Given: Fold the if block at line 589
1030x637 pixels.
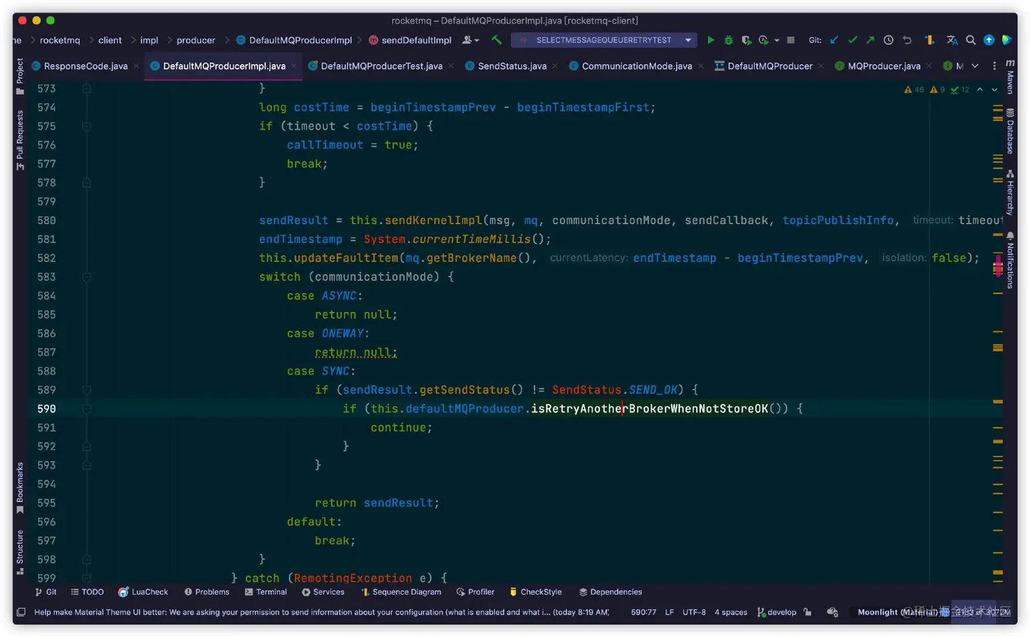Looking at the screenshot, I should [x=87, y=390].
